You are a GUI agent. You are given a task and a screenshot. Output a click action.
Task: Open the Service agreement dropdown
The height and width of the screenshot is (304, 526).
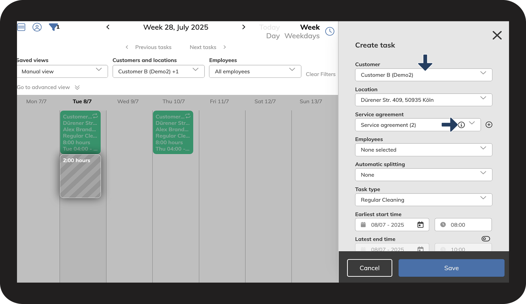[418, 125]
